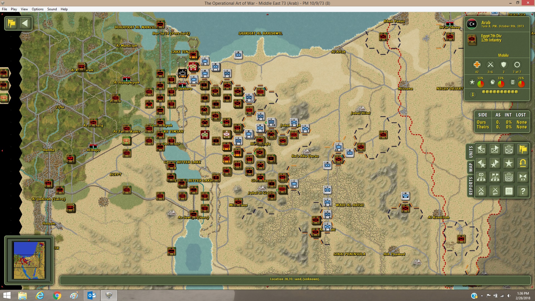Switch to the MAP tab

pos(471,167)
